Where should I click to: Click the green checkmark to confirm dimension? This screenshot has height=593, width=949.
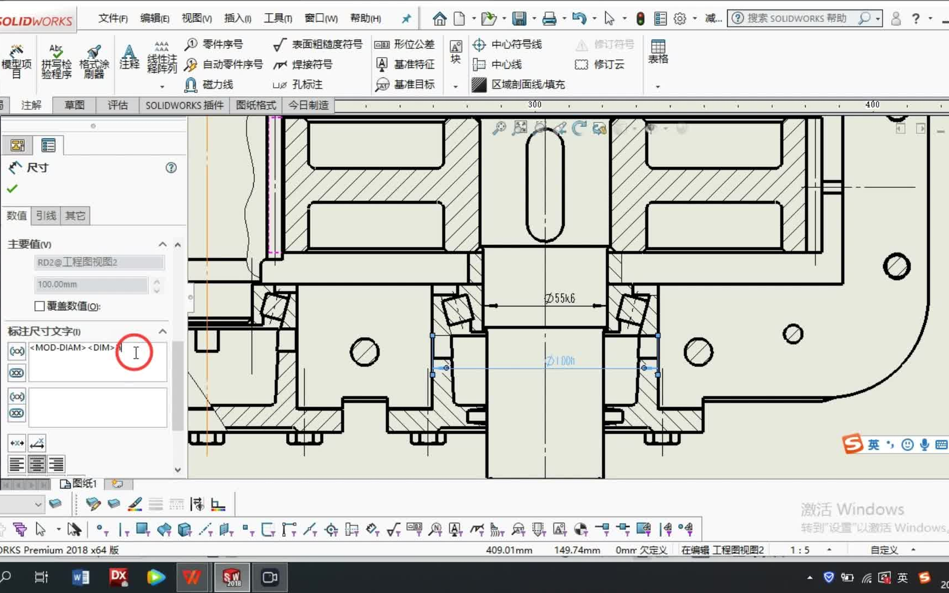pyautogui.click(x=12, y=189)
